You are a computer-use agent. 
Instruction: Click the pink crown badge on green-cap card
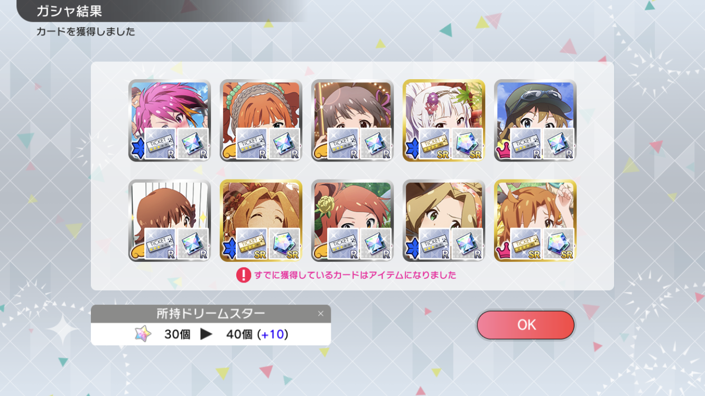[x=502, y=152]
